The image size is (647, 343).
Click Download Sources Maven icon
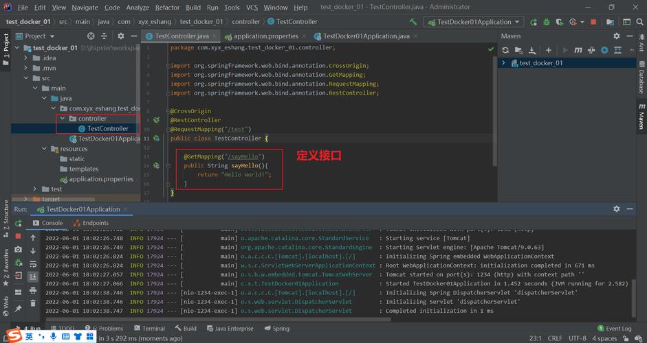pos(532,50)
